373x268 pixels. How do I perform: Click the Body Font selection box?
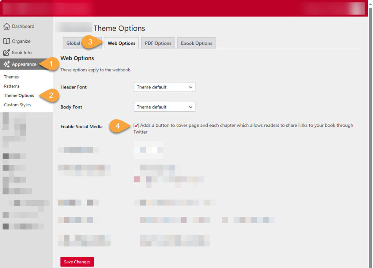tap(164, 107)
